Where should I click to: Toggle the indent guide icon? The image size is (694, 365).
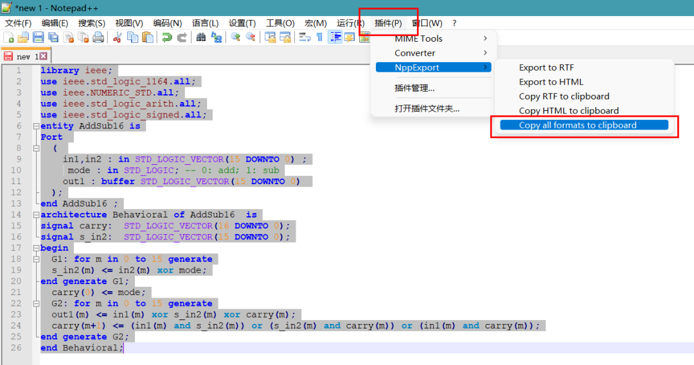point(335,38)
